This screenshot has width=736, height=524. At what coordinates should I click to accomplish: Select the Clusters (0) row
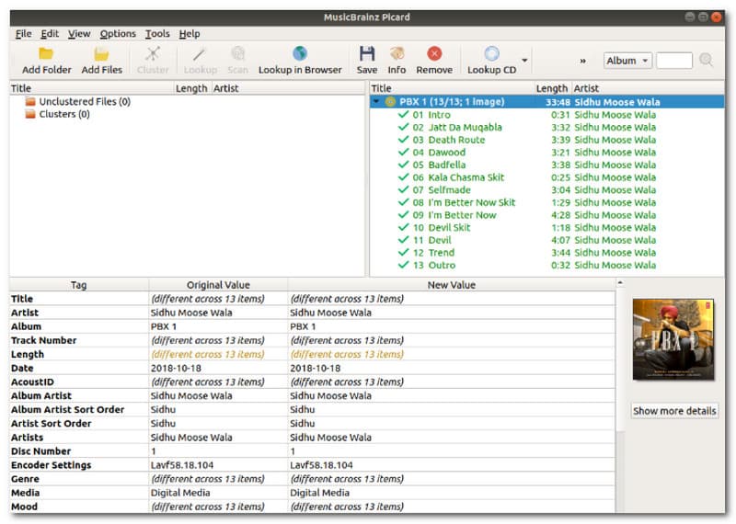[x=187, y=114]
